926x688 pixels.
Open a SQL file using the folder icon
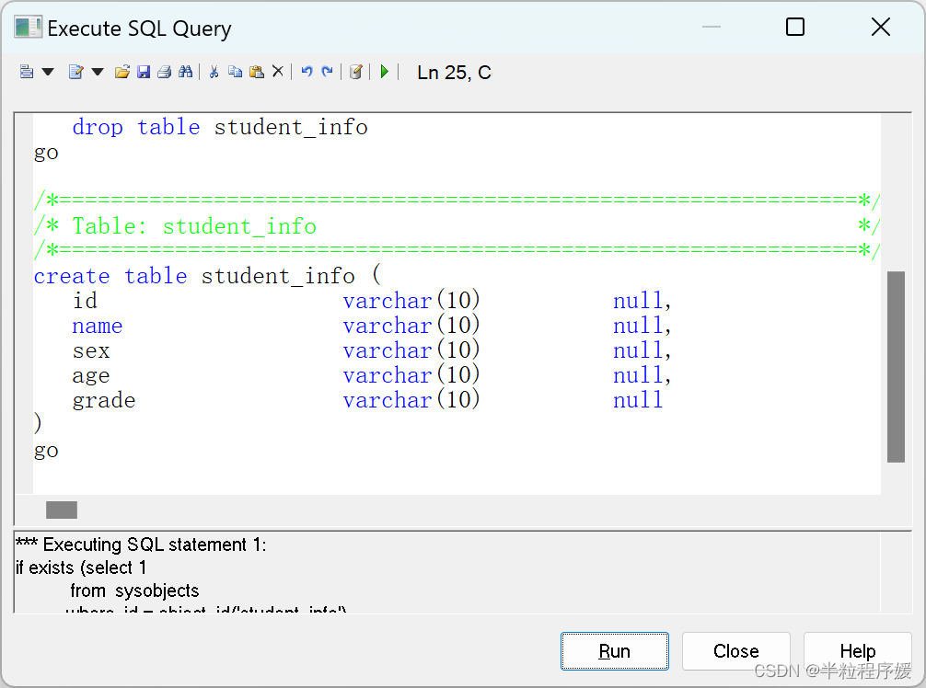(122, 71)
